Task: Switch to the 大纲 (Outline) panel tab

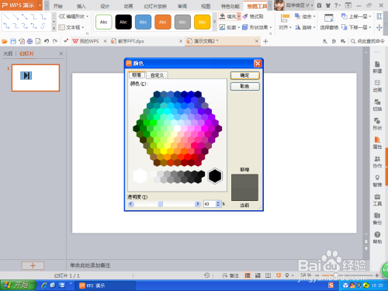Action: point(8,54)
